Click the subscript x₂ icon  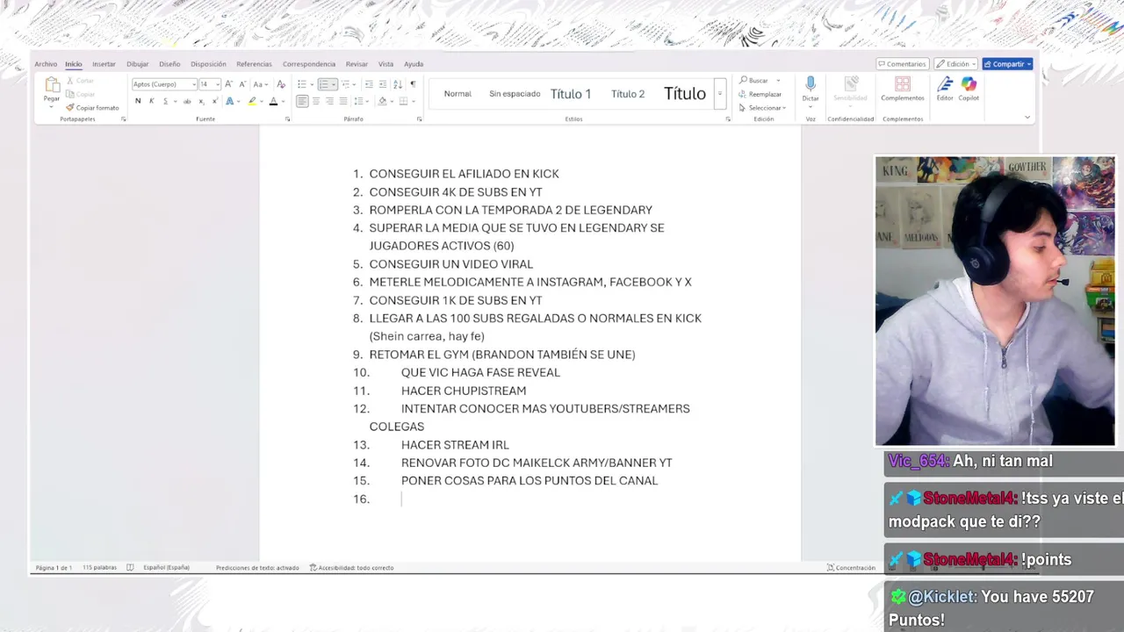(201, 101)
